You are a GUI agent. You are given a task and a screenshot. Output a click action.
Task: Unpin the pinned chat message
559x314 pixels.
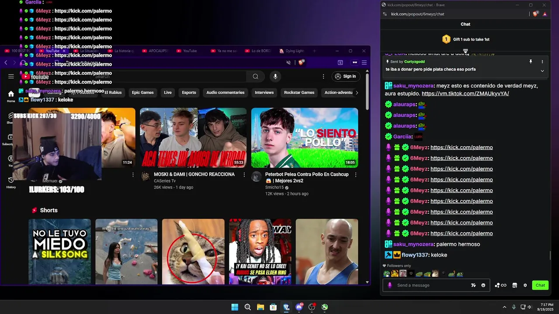(x=531, y=62)
